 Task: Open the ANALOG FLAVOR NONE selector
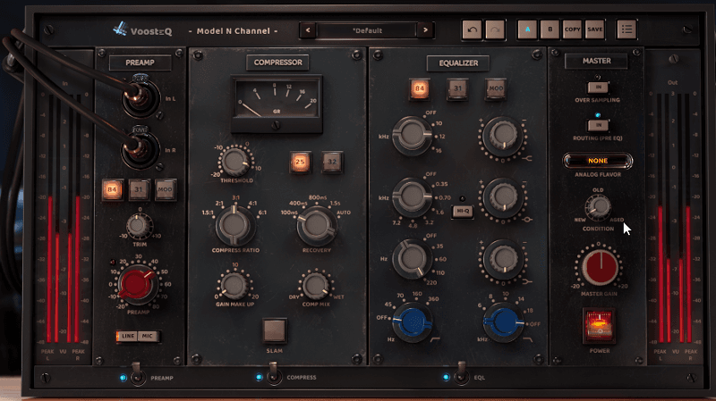coord(598,161)
